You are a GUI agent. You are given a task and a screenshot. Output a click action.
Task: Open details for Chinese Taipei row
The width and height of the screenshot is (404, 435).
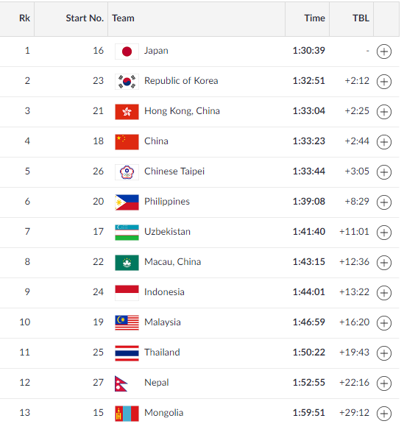383,172
